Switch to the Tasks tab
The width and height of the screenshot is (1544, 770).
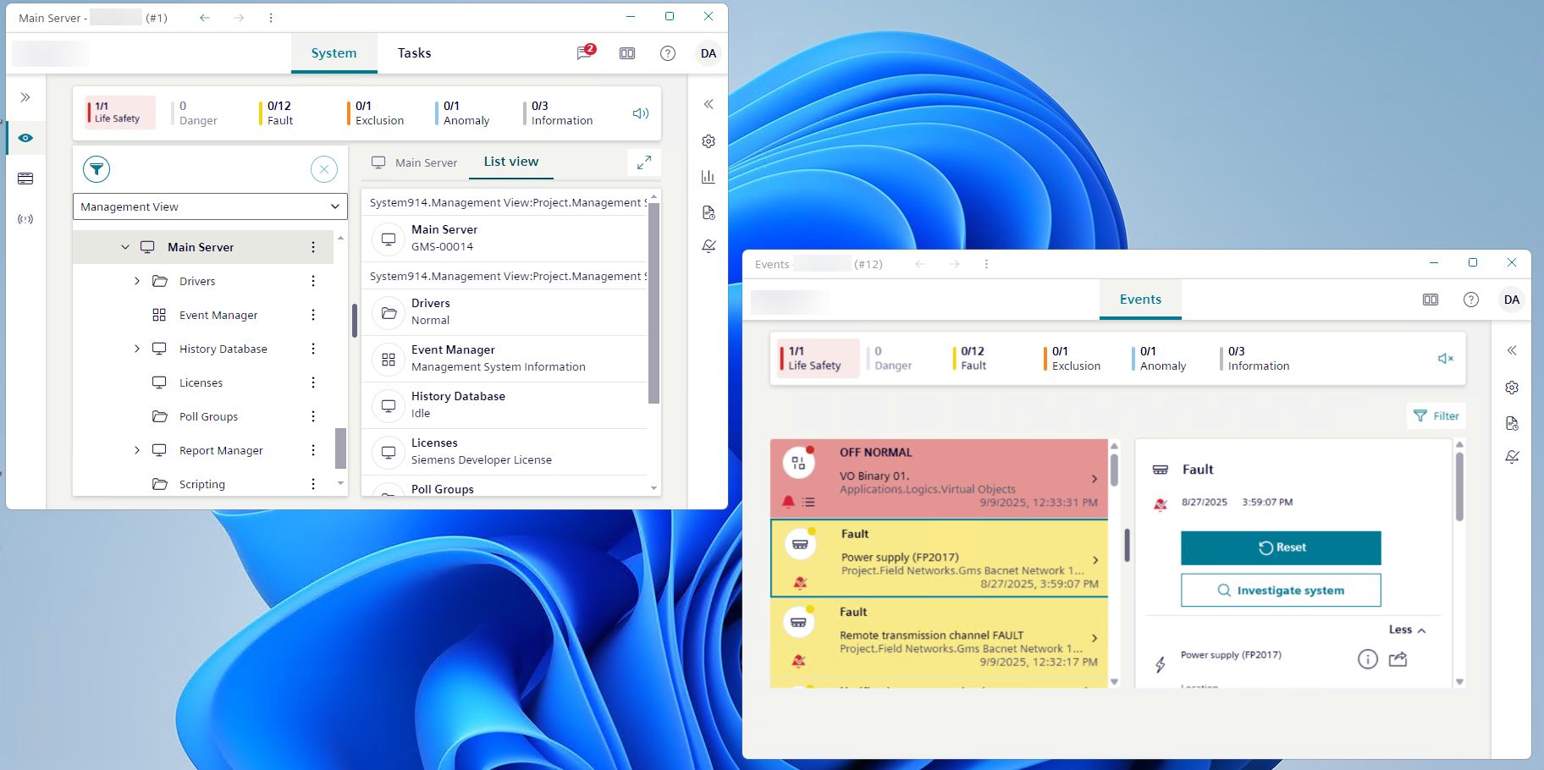[414, 53]
